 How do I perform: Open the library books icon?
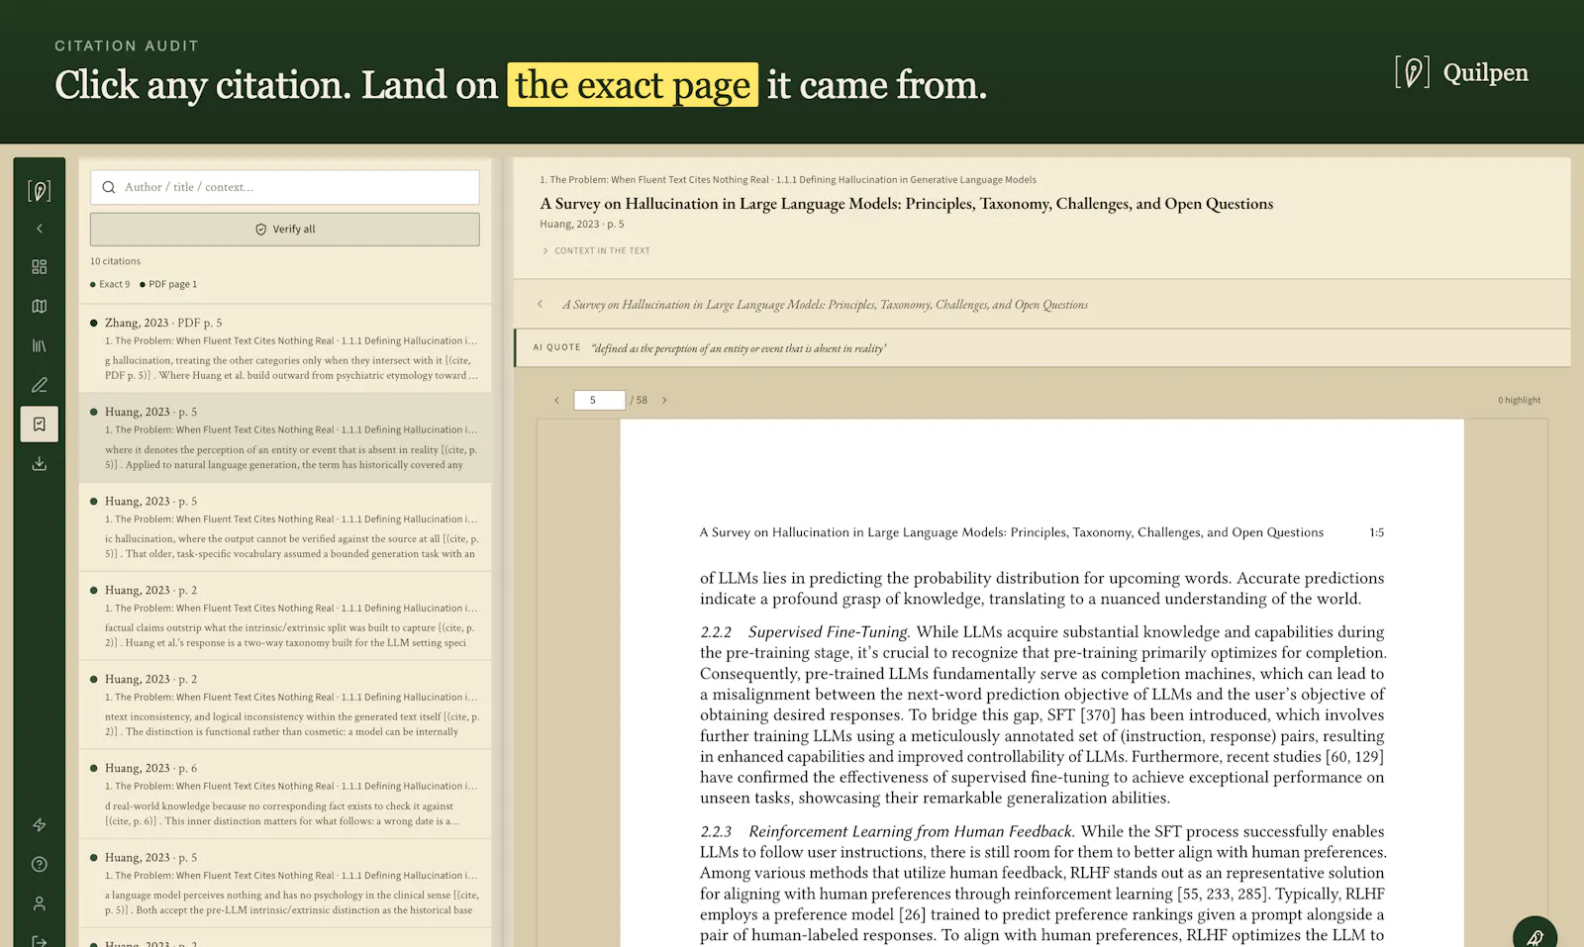pos(40,346)
